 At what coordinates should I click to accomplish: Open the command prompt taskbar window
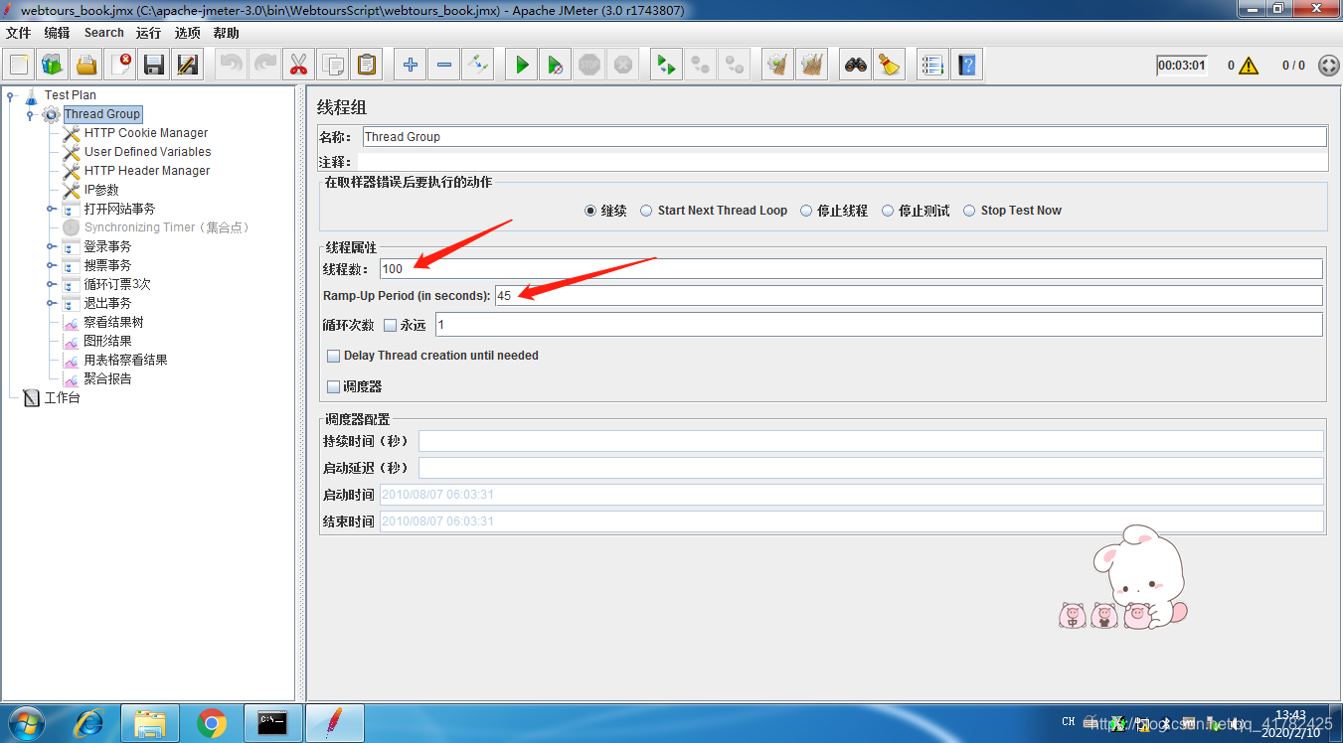[x=272, y=723]
